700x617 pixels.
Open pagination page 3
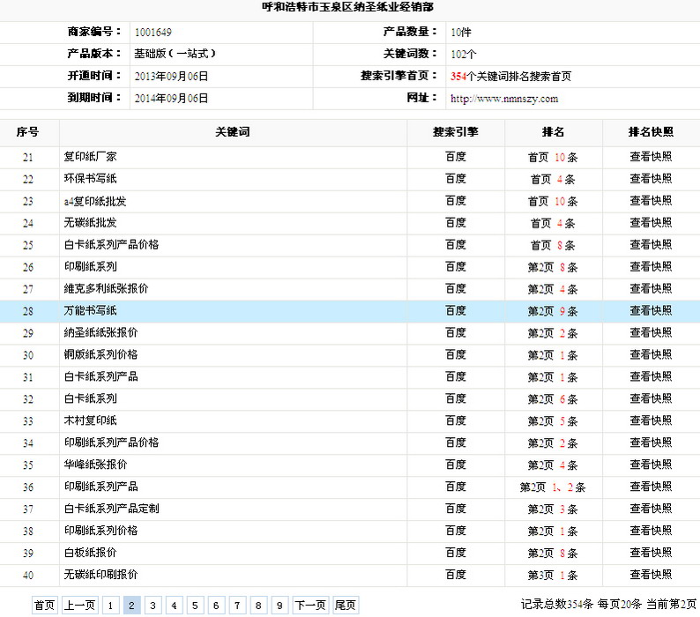153,605
